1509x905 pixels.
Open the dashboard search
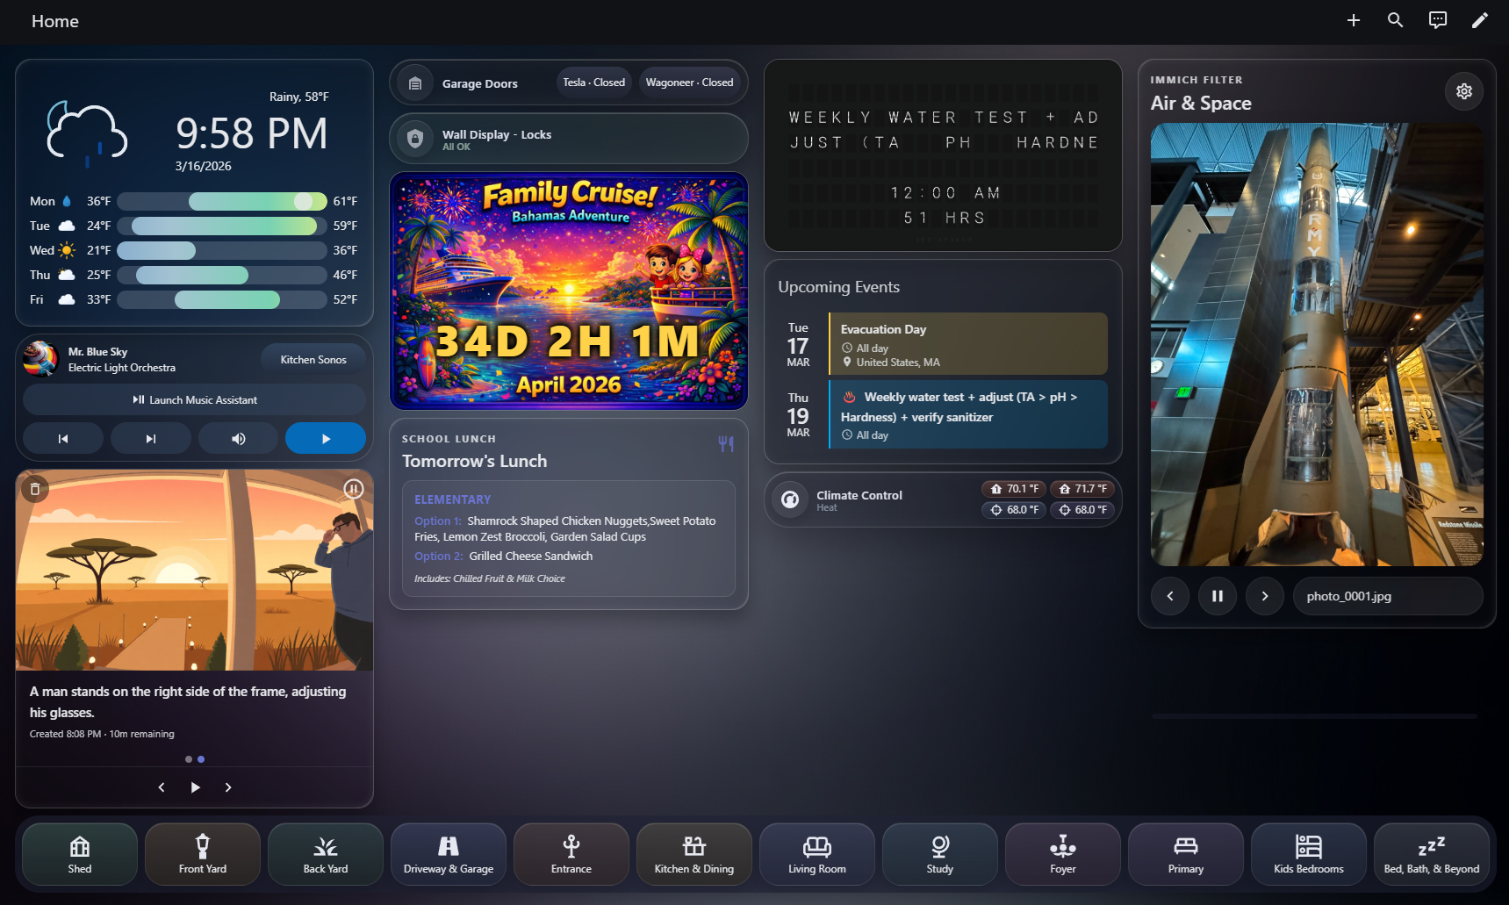point(1395,19)
